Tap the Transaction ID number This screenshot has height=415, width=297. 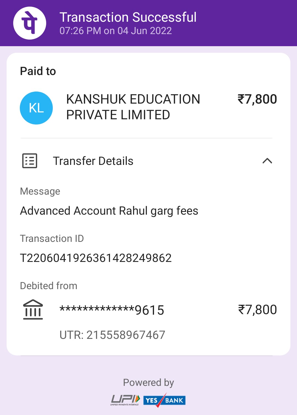click(x=96, y=258)
